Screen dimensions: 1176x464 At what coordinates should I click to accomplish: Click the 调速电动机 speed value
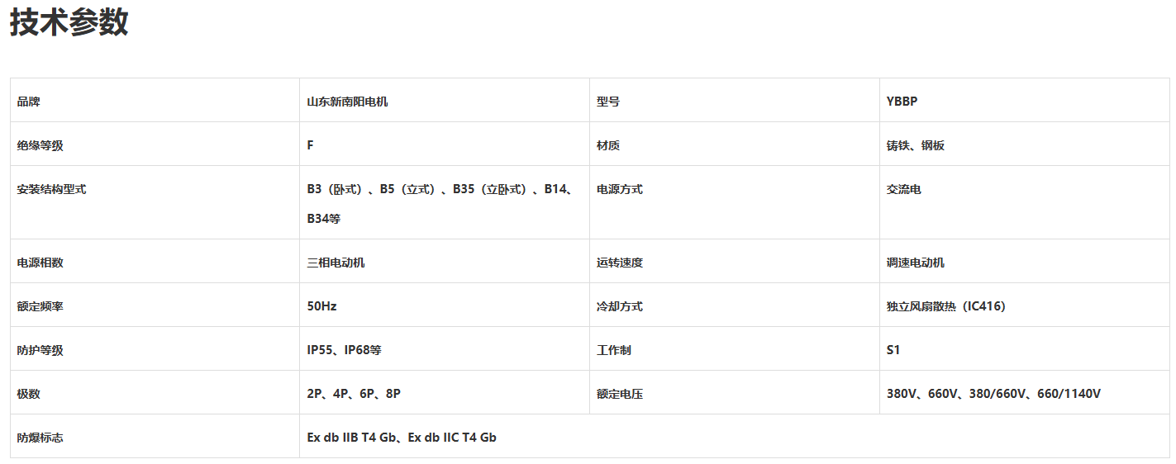[916, 263]
